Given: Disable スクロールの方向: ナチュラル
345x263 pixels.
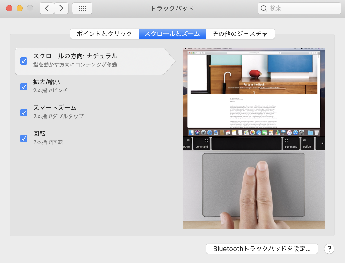Looking at the screenshot, I should [24, 61].
